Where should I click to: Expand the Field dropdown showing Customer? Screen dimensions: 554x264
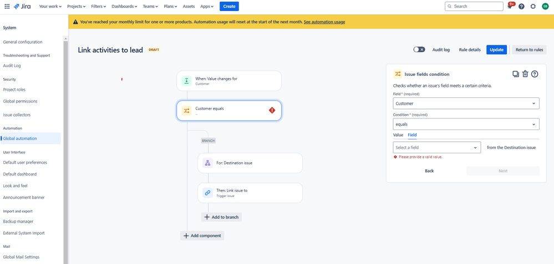click(x=465, y=103)
